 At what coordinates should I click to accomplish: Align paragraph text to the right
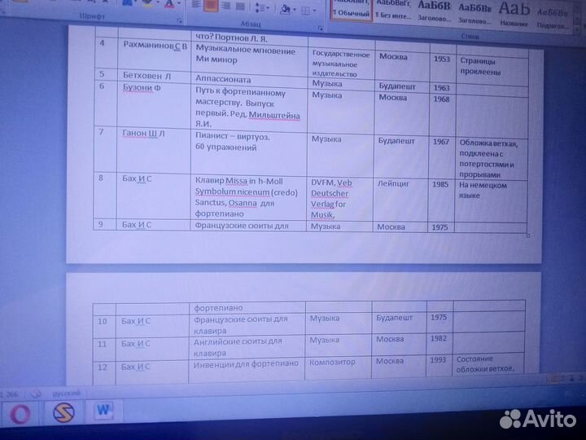[x=225, y=7]
